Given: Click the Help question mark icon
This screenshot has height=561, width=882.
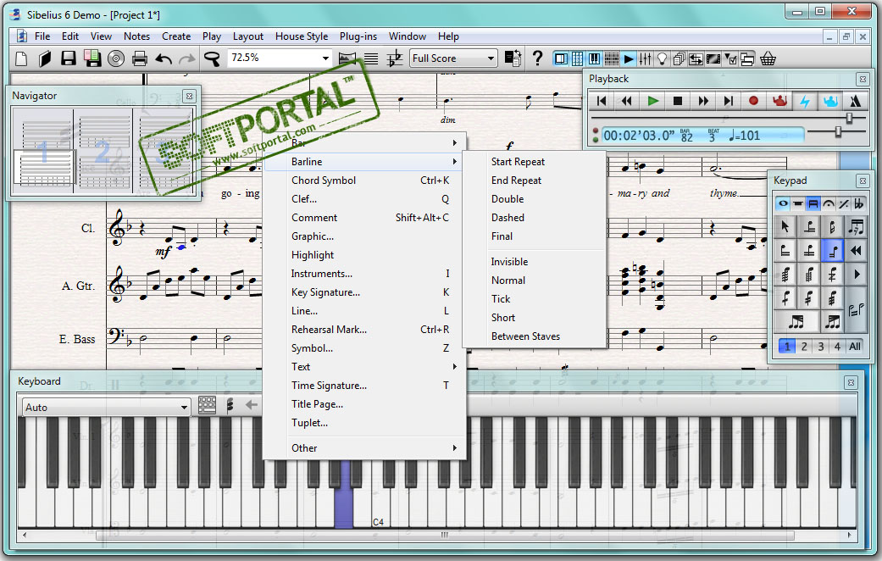Looking at the screenshot, I should (537, 58).
